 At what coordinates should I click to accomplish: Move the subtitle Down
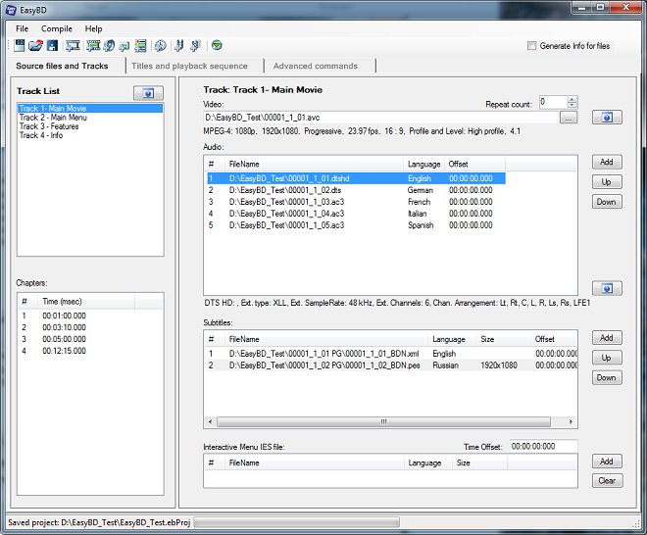[x=607, y=377]
